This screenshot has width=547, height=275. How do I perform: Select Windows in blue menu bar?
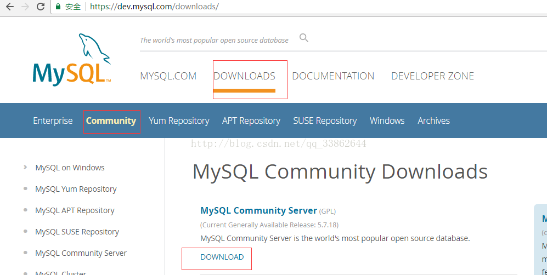(387, 121)
